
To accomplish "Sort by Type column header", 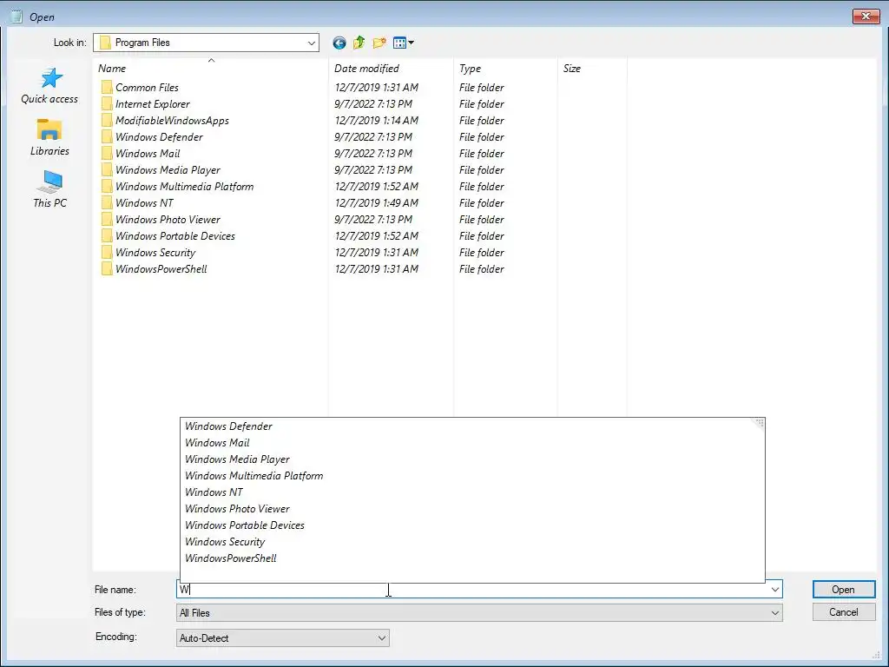I will [x=506, y=69].
